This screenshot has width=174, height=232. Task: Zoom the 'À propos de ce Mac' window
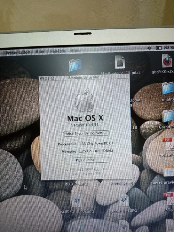tap(53, 78)
